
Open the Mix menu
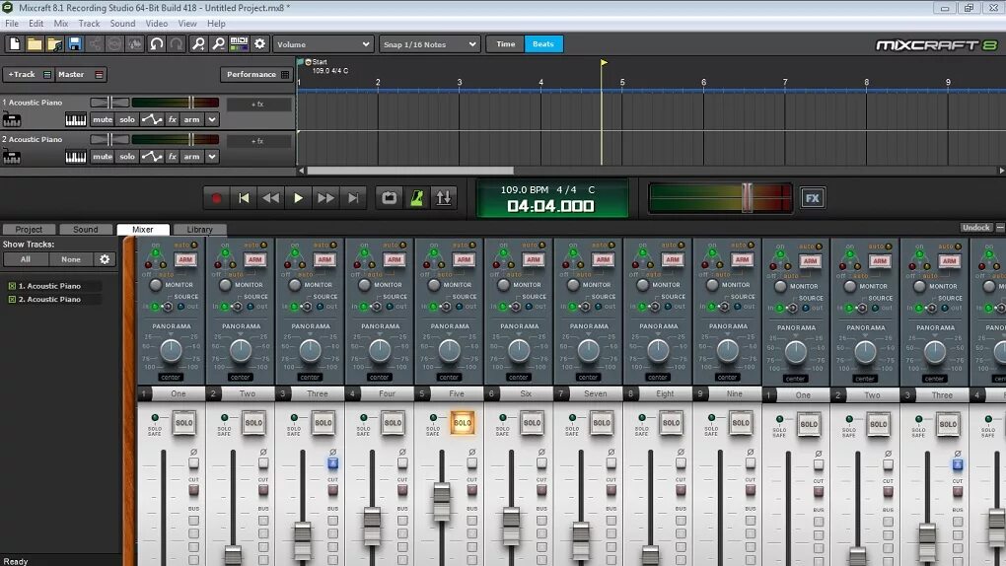point(61,24)
